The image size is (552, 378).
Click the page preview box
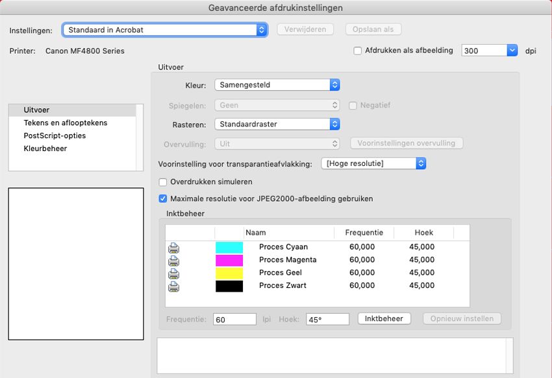76,264
